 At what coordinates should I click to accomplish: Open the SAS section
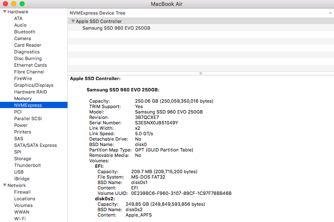(18, 139)
